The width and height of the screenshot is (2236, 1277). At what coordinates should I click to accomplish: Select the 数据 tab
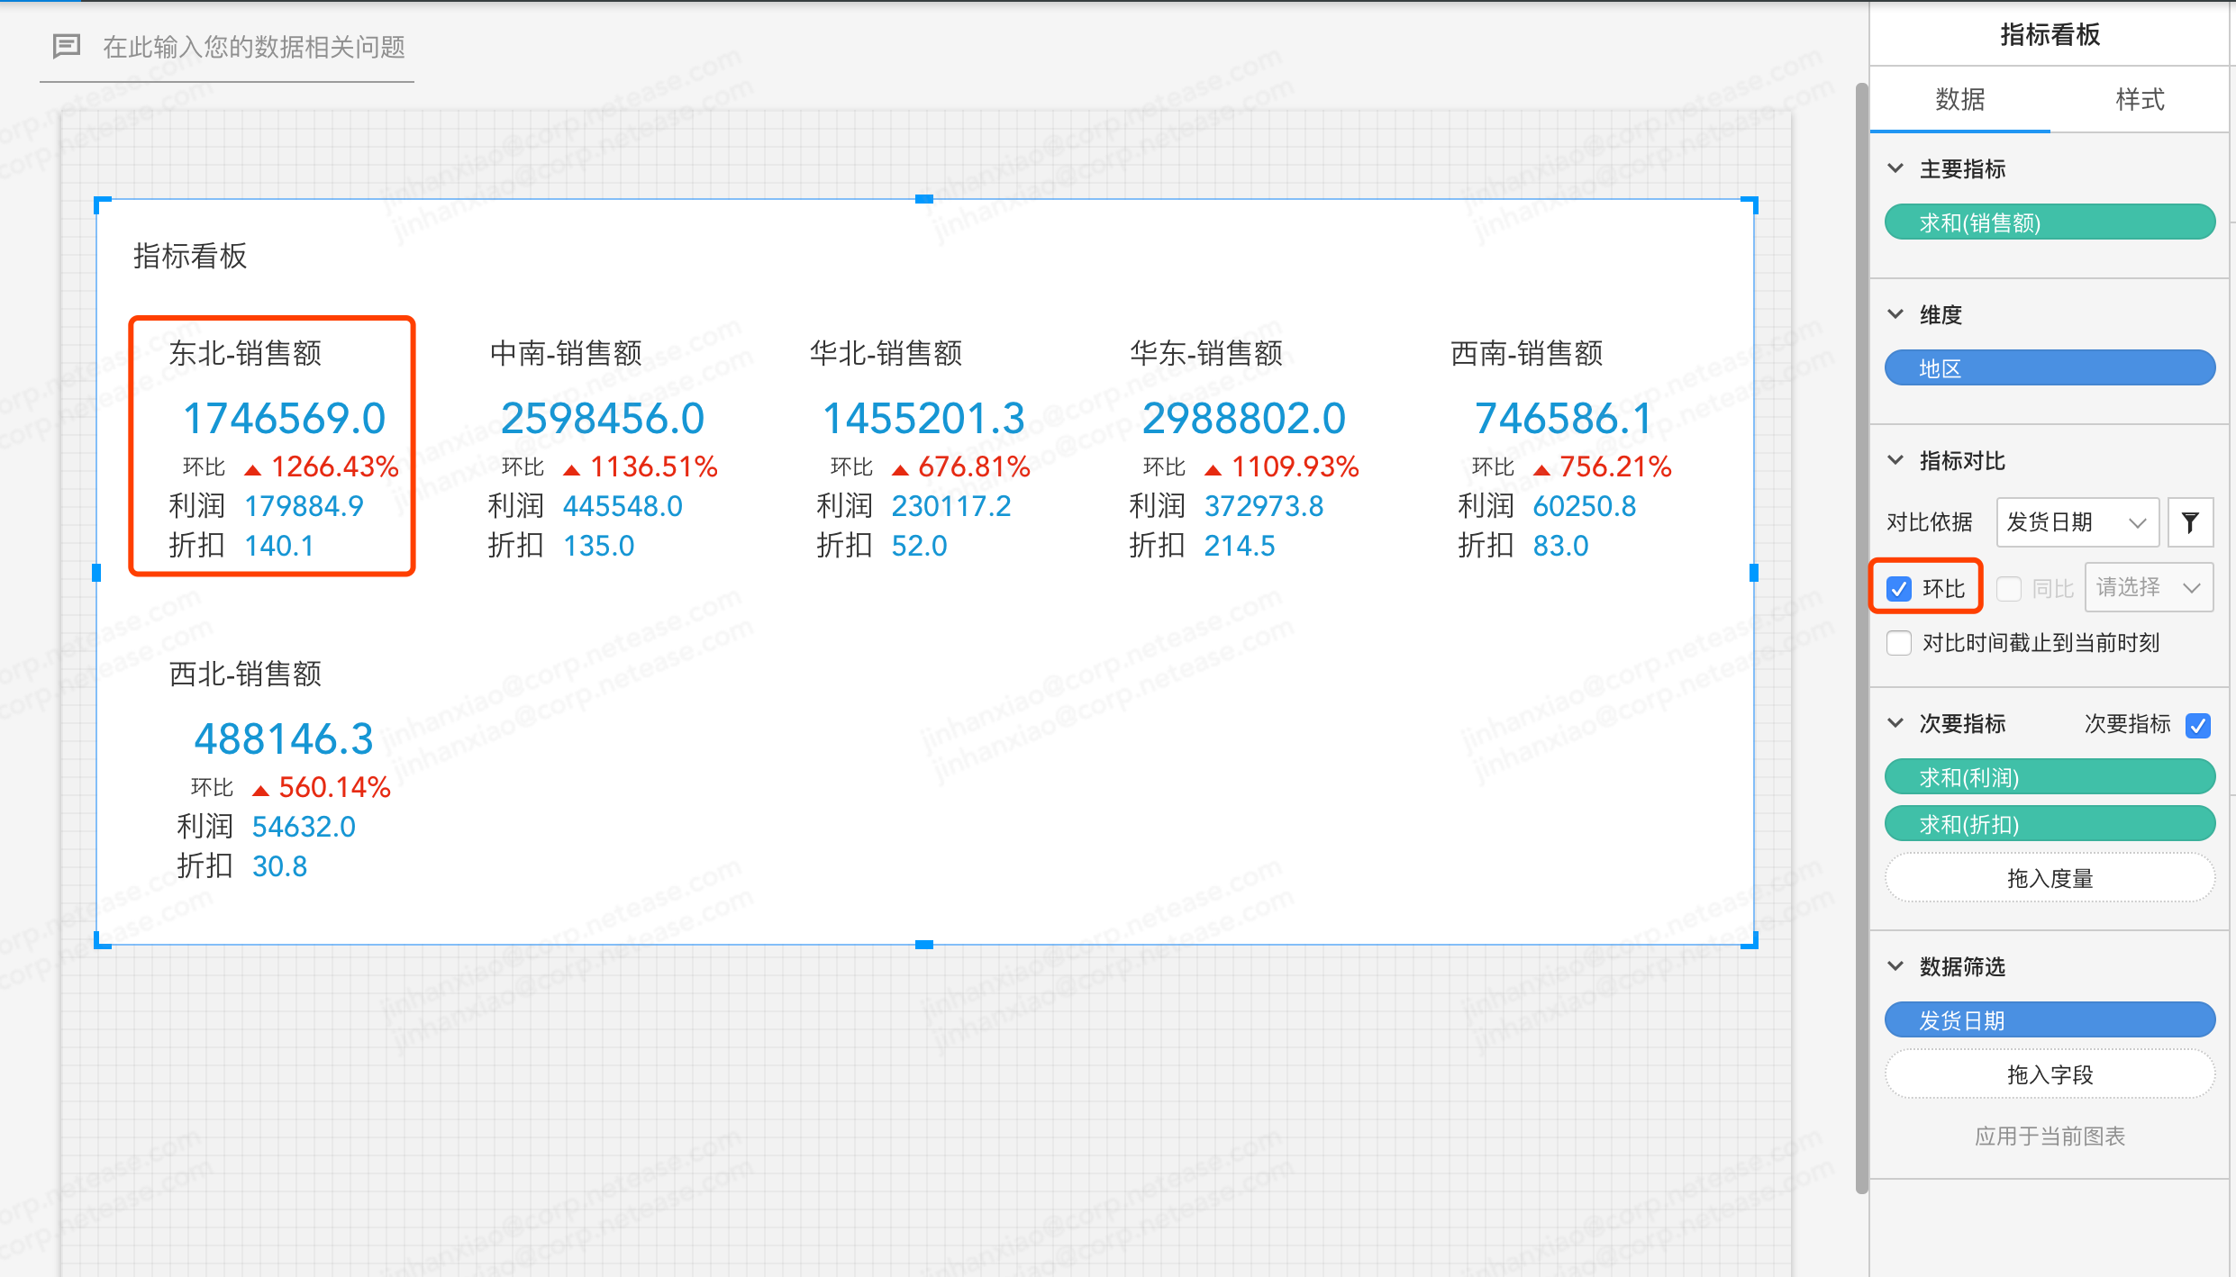coord(1960,99)
